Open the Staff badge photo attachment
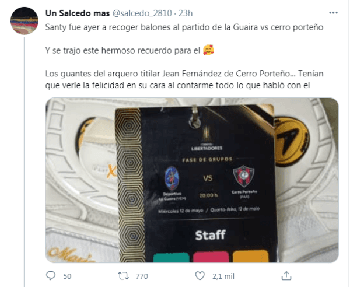350x287 pixels. [x=192, y=180]
